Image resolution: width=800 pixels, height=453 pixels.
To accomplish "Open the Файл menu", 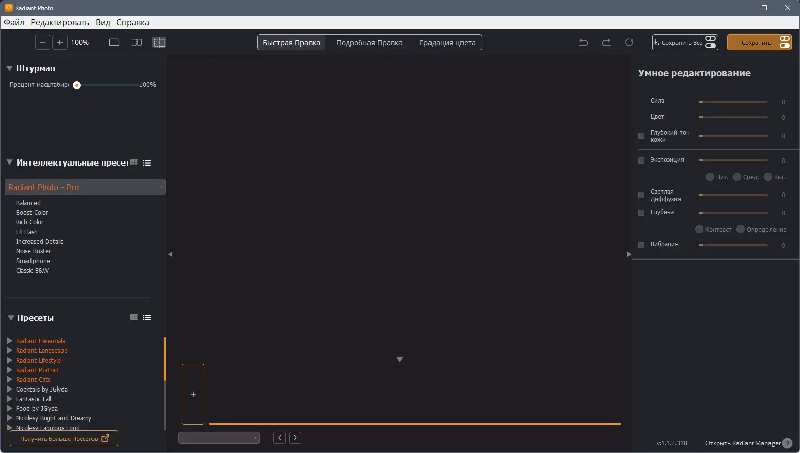I will pyautogui.click(x=14, y=22).
